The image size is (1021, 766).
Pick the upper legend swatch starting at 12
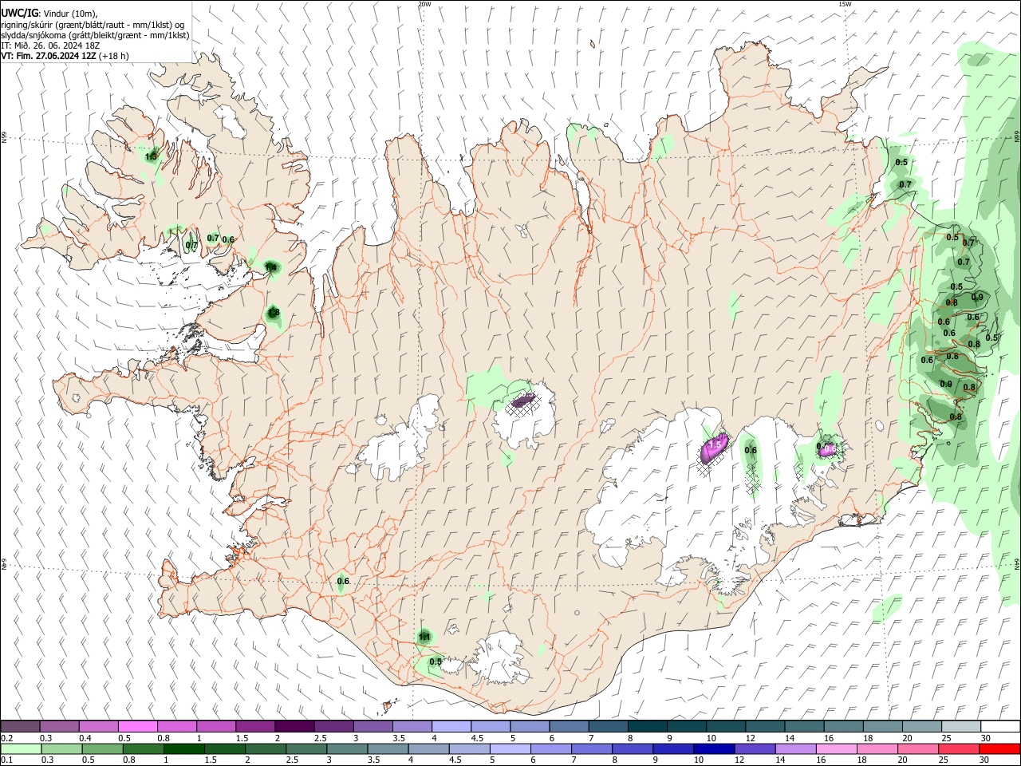click(765, 726)
